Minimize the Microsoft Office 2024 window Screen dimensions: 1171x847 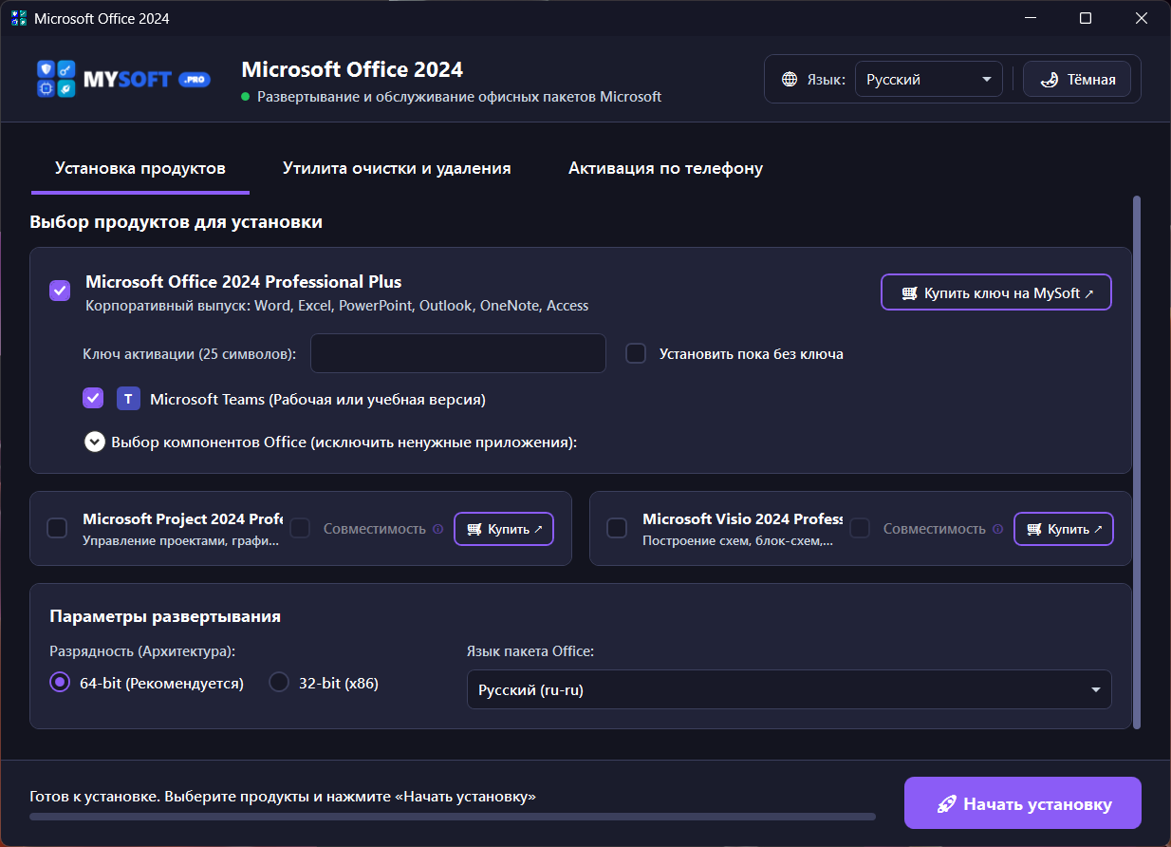pos(1030,18)
